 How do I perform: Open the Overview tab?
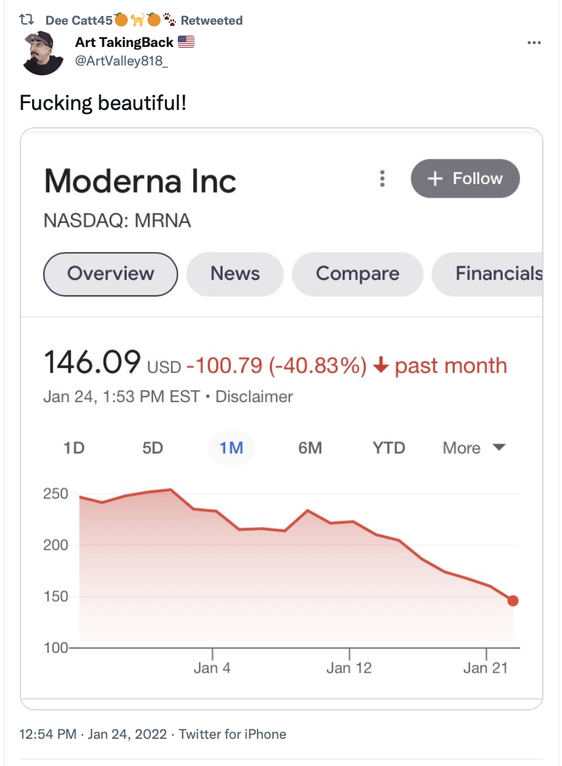click(111, 274)
